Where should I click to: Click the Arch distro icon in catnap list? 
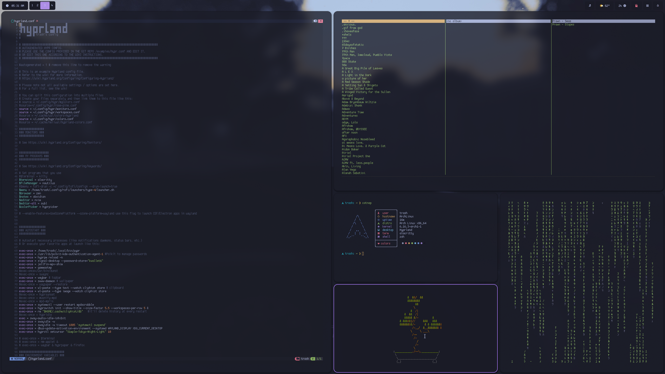pos(378,223)
